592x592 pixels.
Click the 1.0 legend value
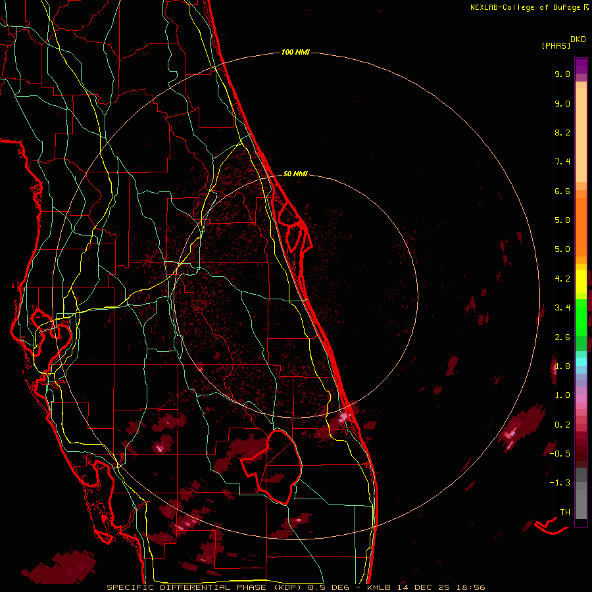[562, 395]
